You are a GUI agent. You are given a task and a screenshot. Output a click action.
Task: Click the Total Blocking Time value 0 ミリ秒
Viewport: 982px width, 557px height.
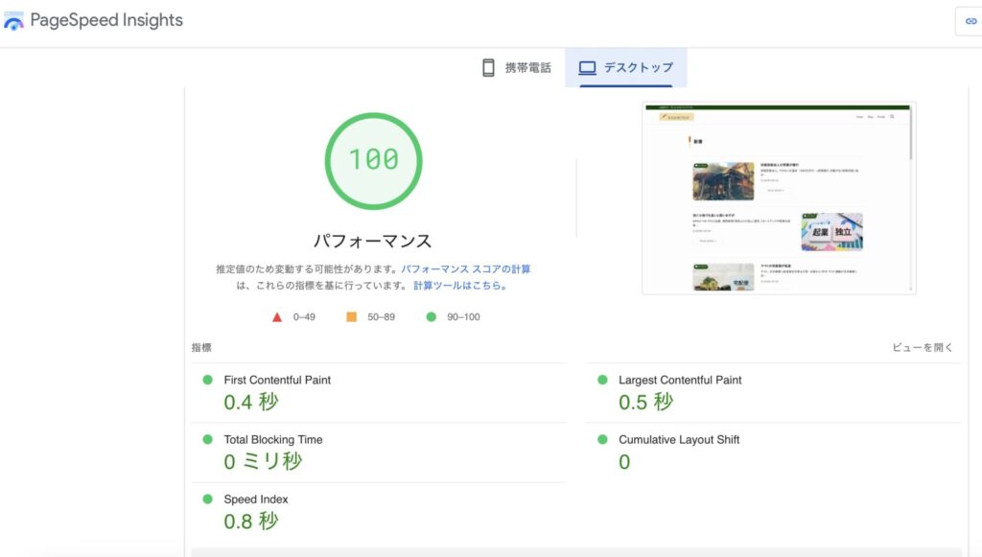(263, 461)
